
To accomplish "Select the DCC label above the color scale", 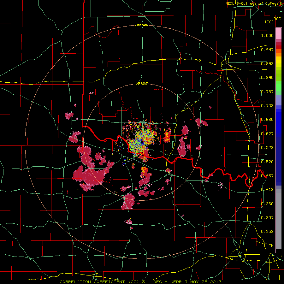I will [277, 19].
